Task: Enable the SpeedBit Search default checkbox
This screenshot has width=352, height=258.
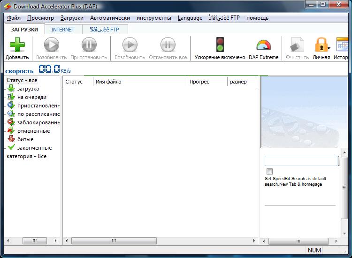Action: (x=269, y=171)
